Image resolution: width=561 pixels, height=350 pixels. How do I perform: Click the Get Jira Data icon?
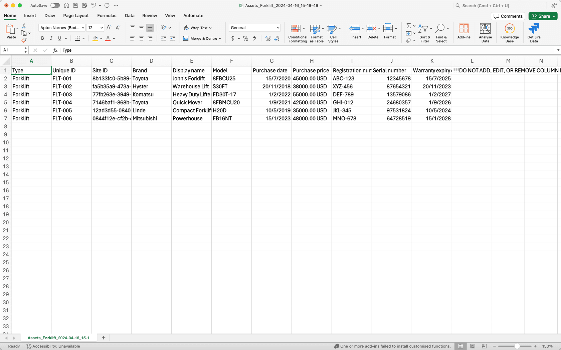(x=534, y=33)
